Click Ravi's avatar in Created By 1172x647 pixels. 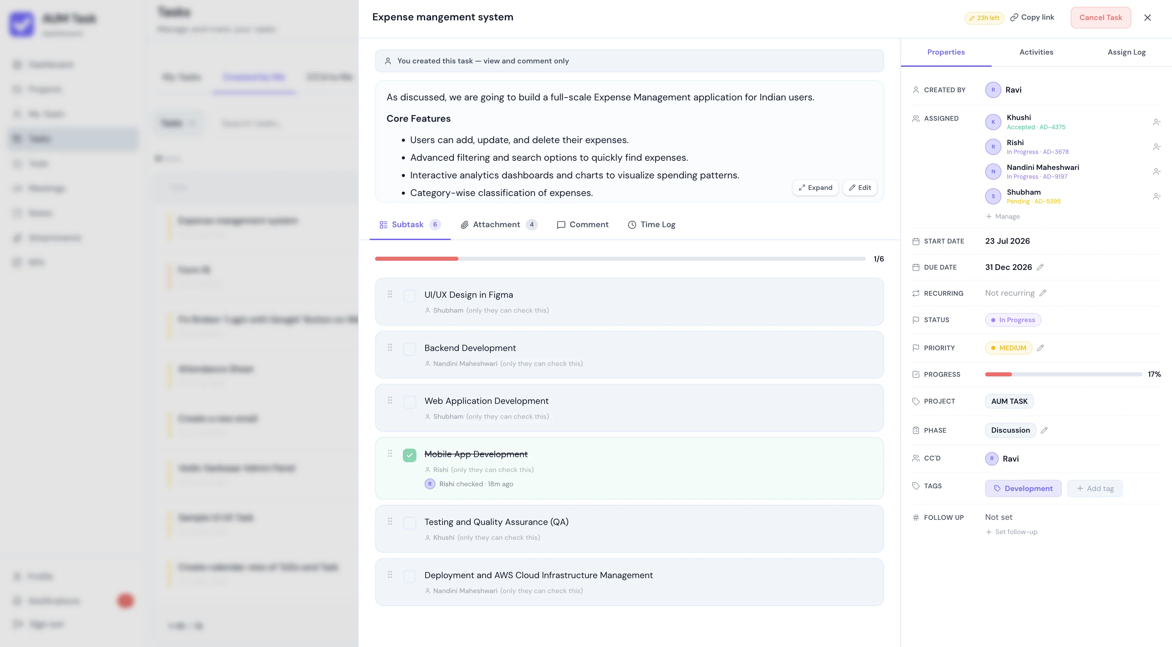993,90
